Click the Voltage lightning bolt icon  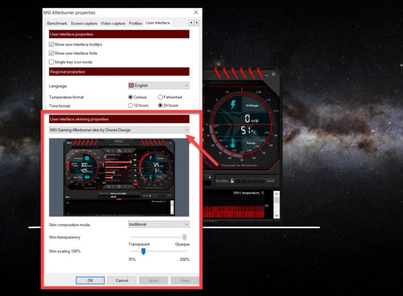point(233,105)
